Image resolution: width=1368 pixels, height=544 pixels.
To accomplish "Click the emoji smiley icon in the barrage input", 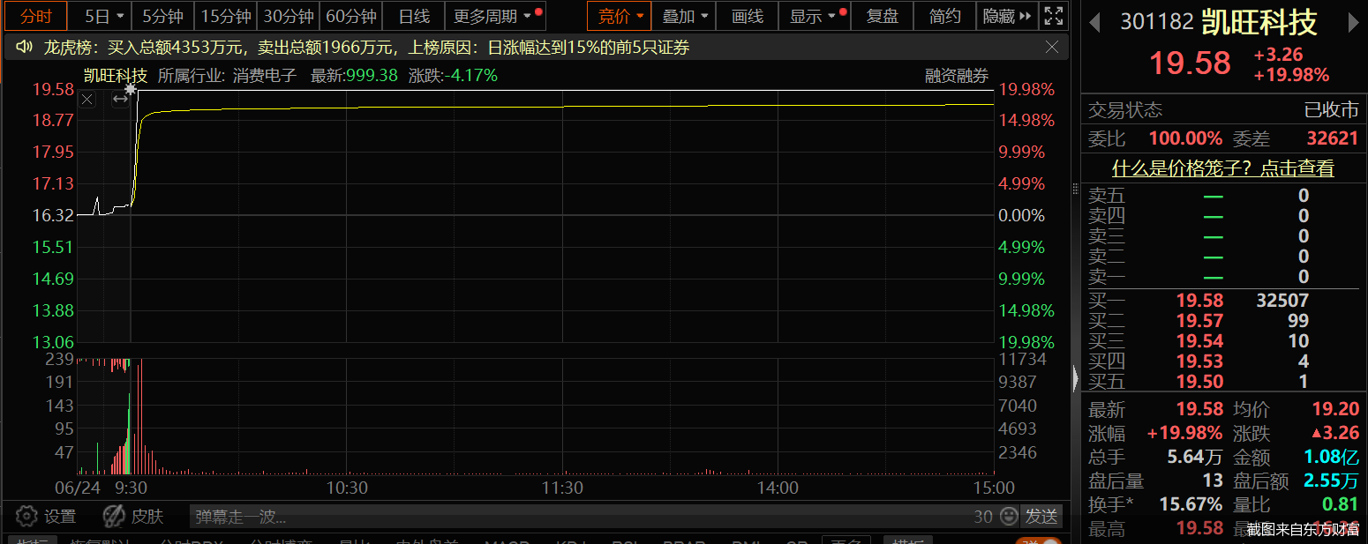I will click(x=1008, y=517).
